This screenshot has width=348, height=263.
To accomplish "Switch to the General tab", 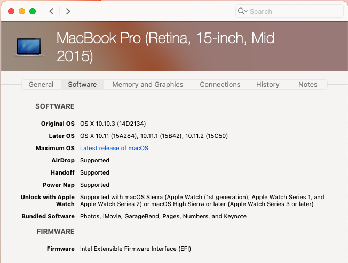I will click(x=41, y=85).
